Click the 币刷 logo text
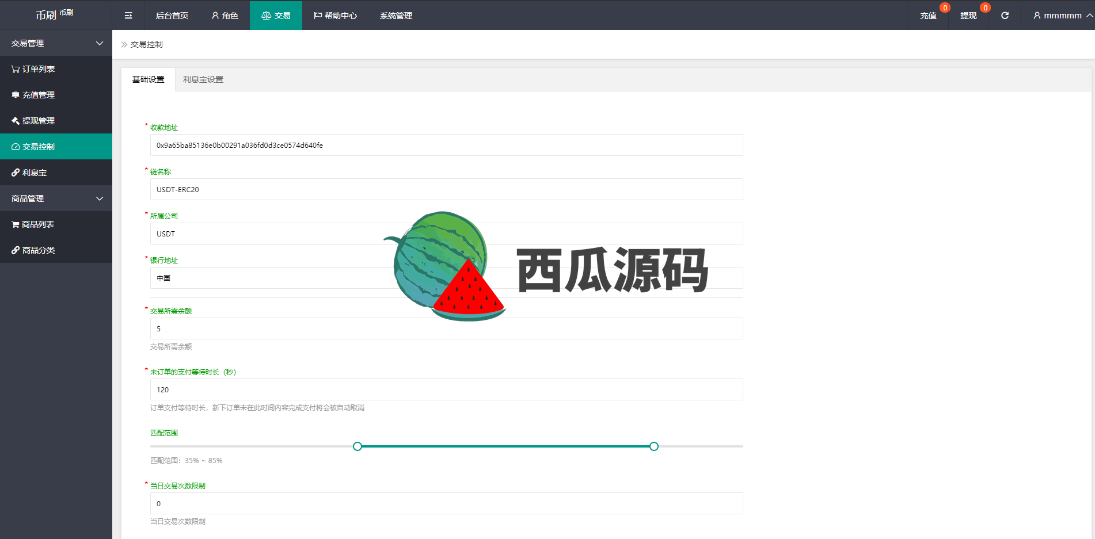This screenshot has width=1095, height=539. pyautogui.click(x=46, y=16)
